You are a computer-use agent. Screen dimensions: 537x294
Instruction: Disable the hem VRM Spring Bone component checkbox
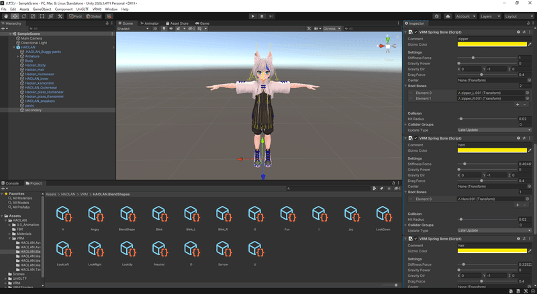[x=416, y=138]
